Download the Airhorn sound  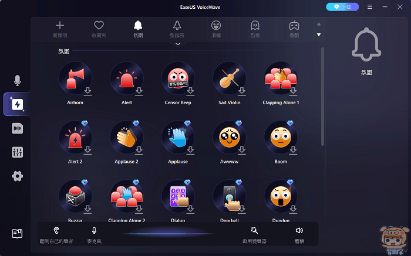(x=88, y=91)
